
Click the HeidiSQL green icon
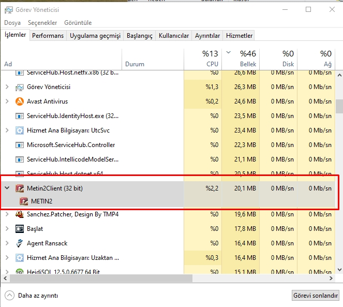pyautogui.click(x=20, y=272)
